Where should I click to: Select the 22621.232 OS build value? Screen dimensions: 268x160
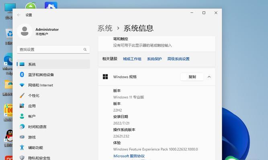121,136
